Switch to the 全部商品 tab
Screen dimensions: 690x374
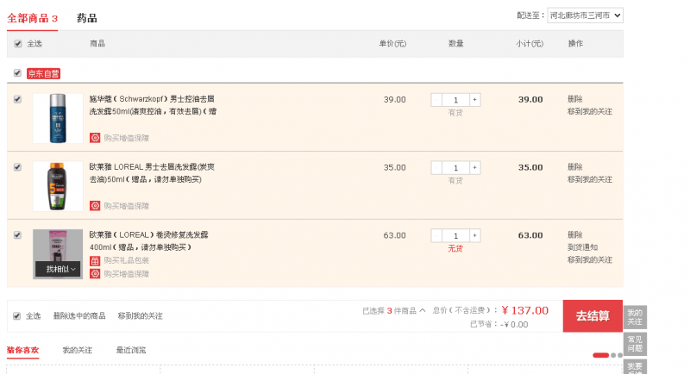[x=32, y=18]
